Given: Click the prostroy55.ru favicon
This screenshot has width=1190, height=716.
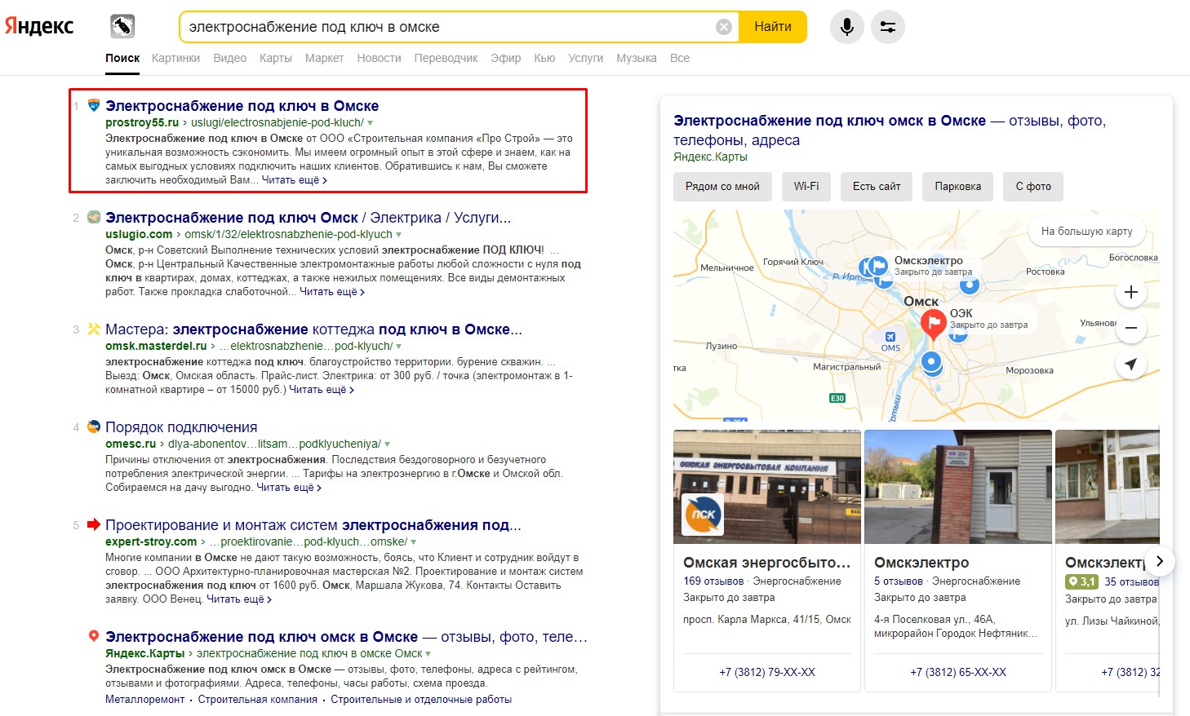Looking at the screenshot, I should tap(94, 105).
